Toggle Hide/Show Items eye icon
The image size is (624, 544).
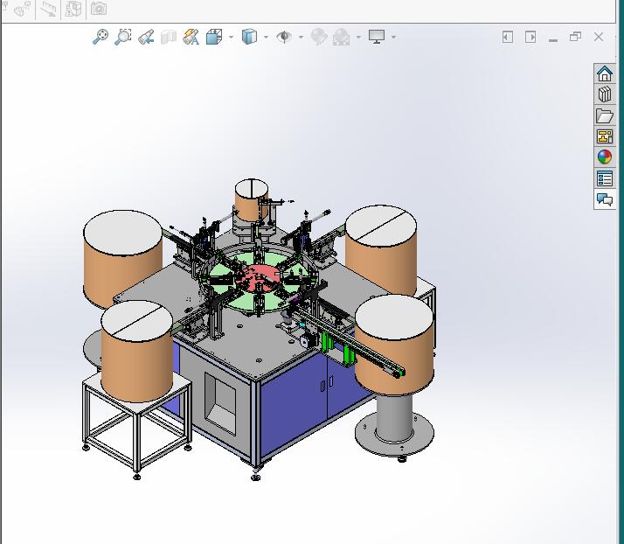click(284, 37)
